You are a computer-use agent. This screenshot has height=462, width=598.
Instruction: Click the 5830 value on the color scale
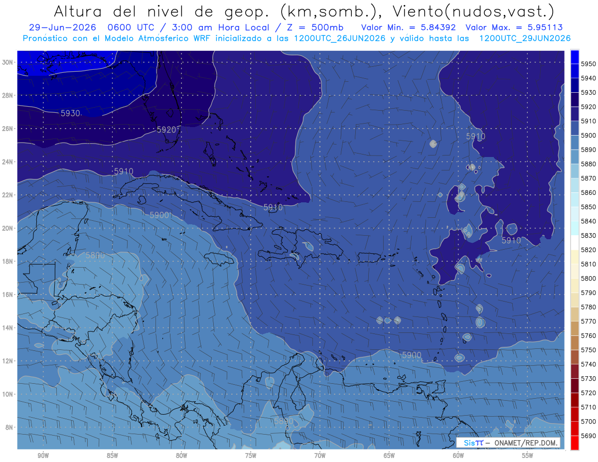589,235
